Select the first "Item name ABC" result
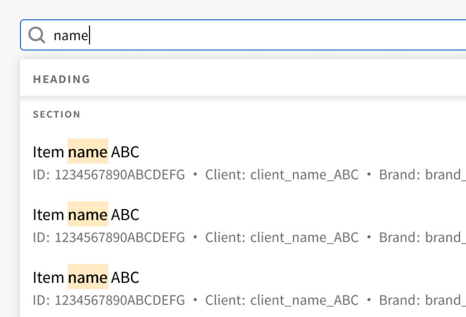 point(86,152)
